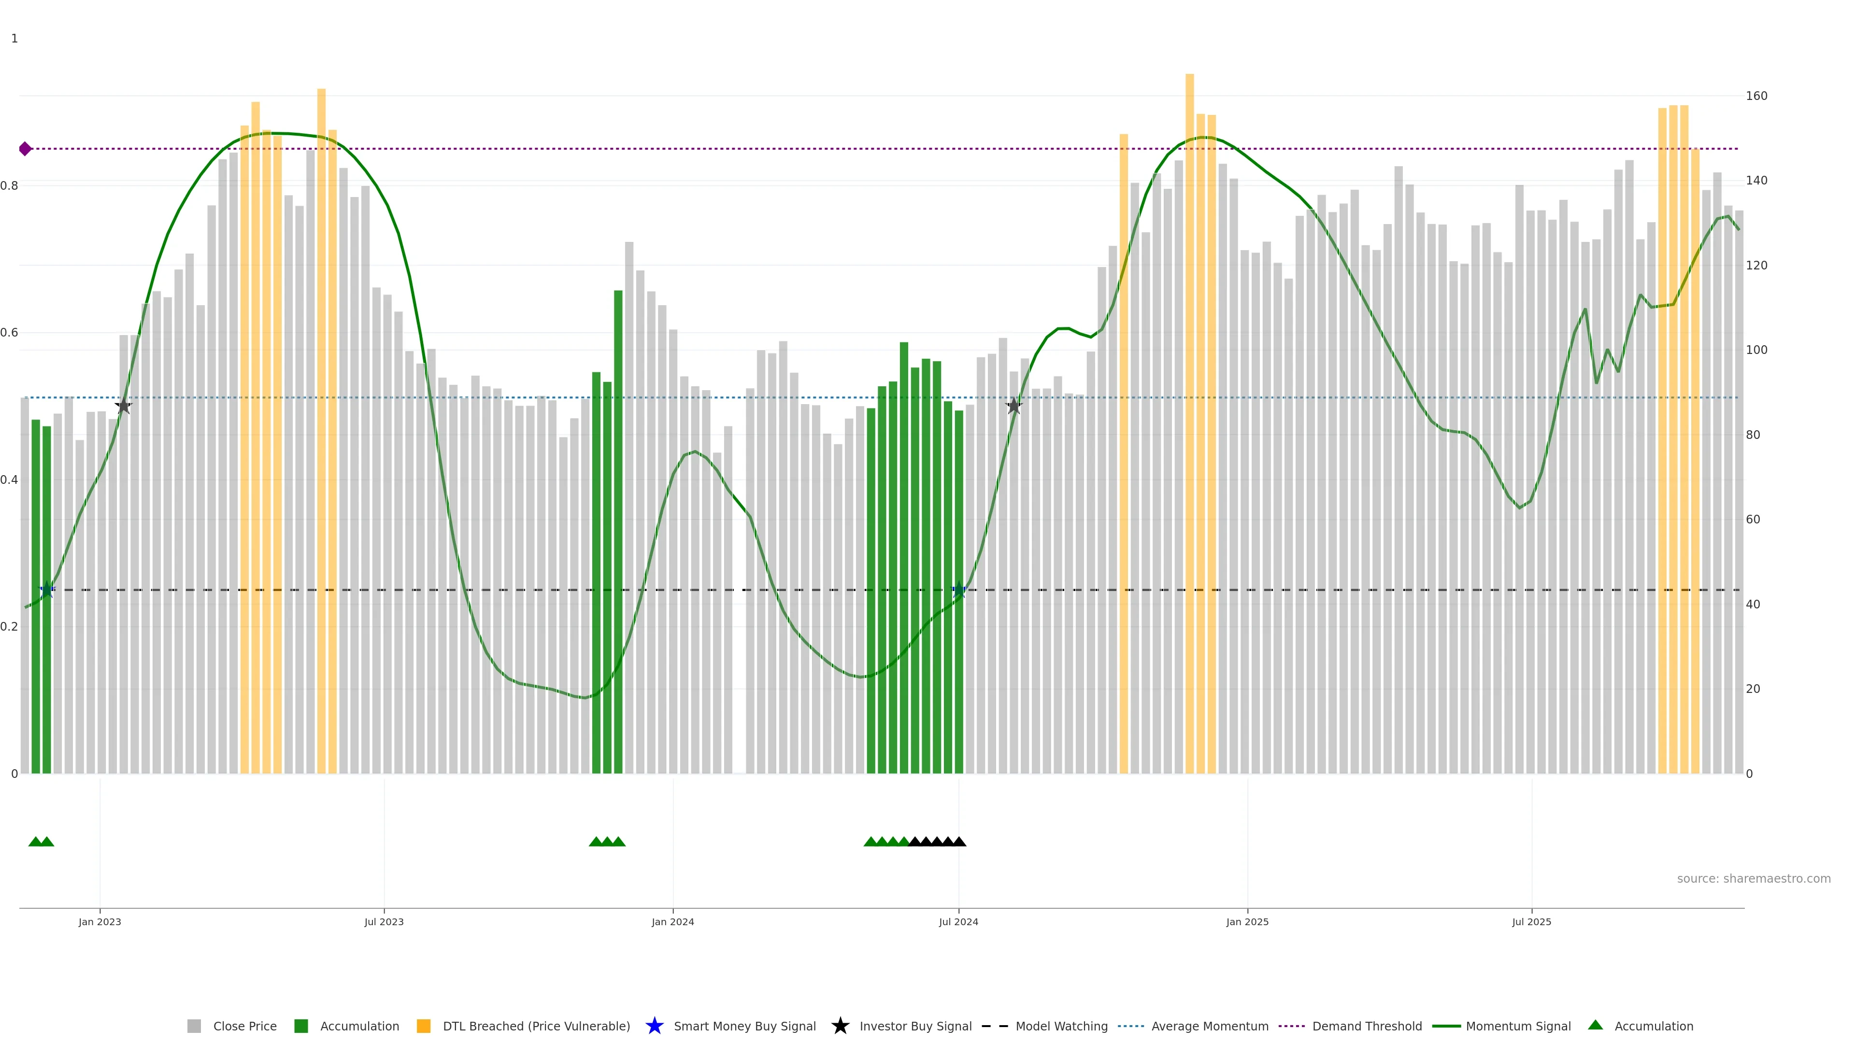
Task: Click the blue Smart Money star at Jul 2024
Action: pos(958,590)
